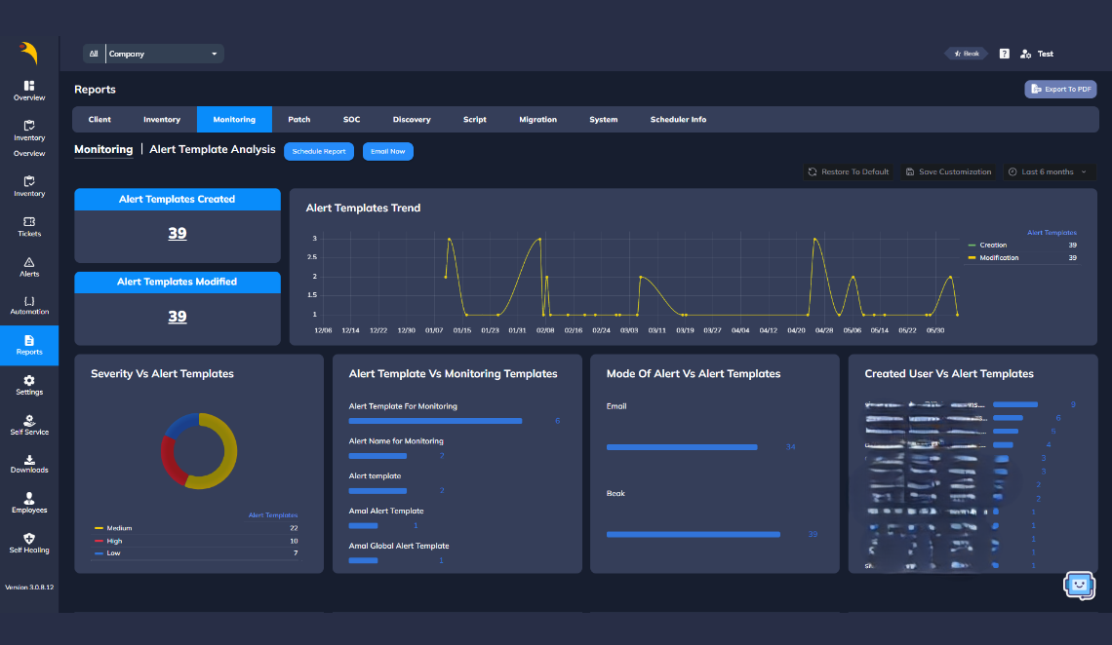Switch to the Scheduler Info tab
Image resolution: width=1112 pixels, height=645 pixels.
tap(678, 120)
